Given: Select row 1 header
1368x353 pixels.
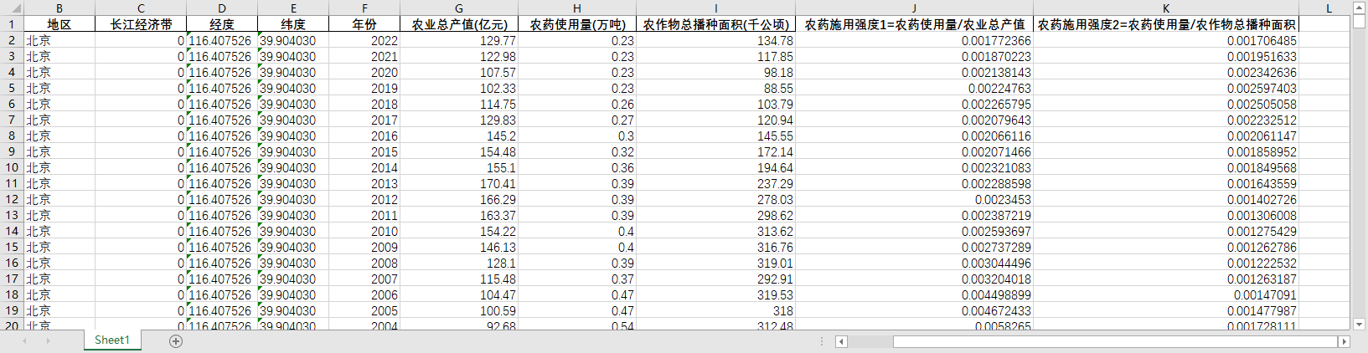Looking at the screenshot, I should click(x=12, y=24).
